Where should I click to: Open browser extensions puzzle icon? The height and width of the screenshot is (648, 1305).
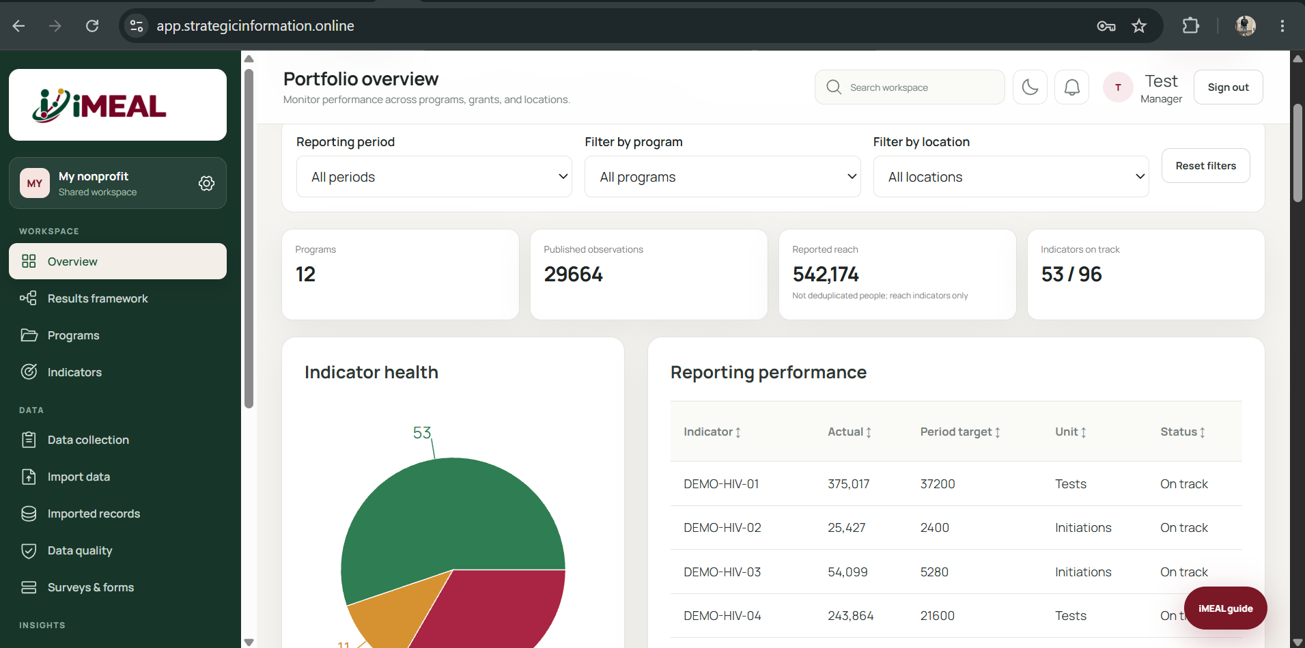tap(1190, 26)
